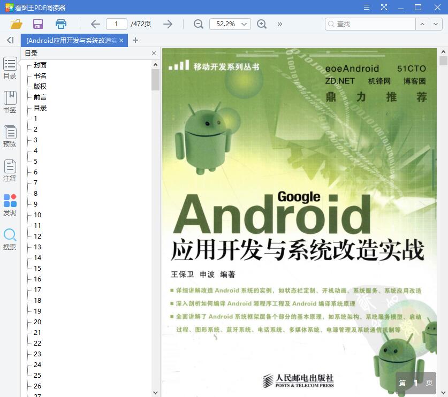The width and height of the screenshot is (448, 397).
Task: Jump to 前言 chapter in the contents tree
Action: (40, 97)
